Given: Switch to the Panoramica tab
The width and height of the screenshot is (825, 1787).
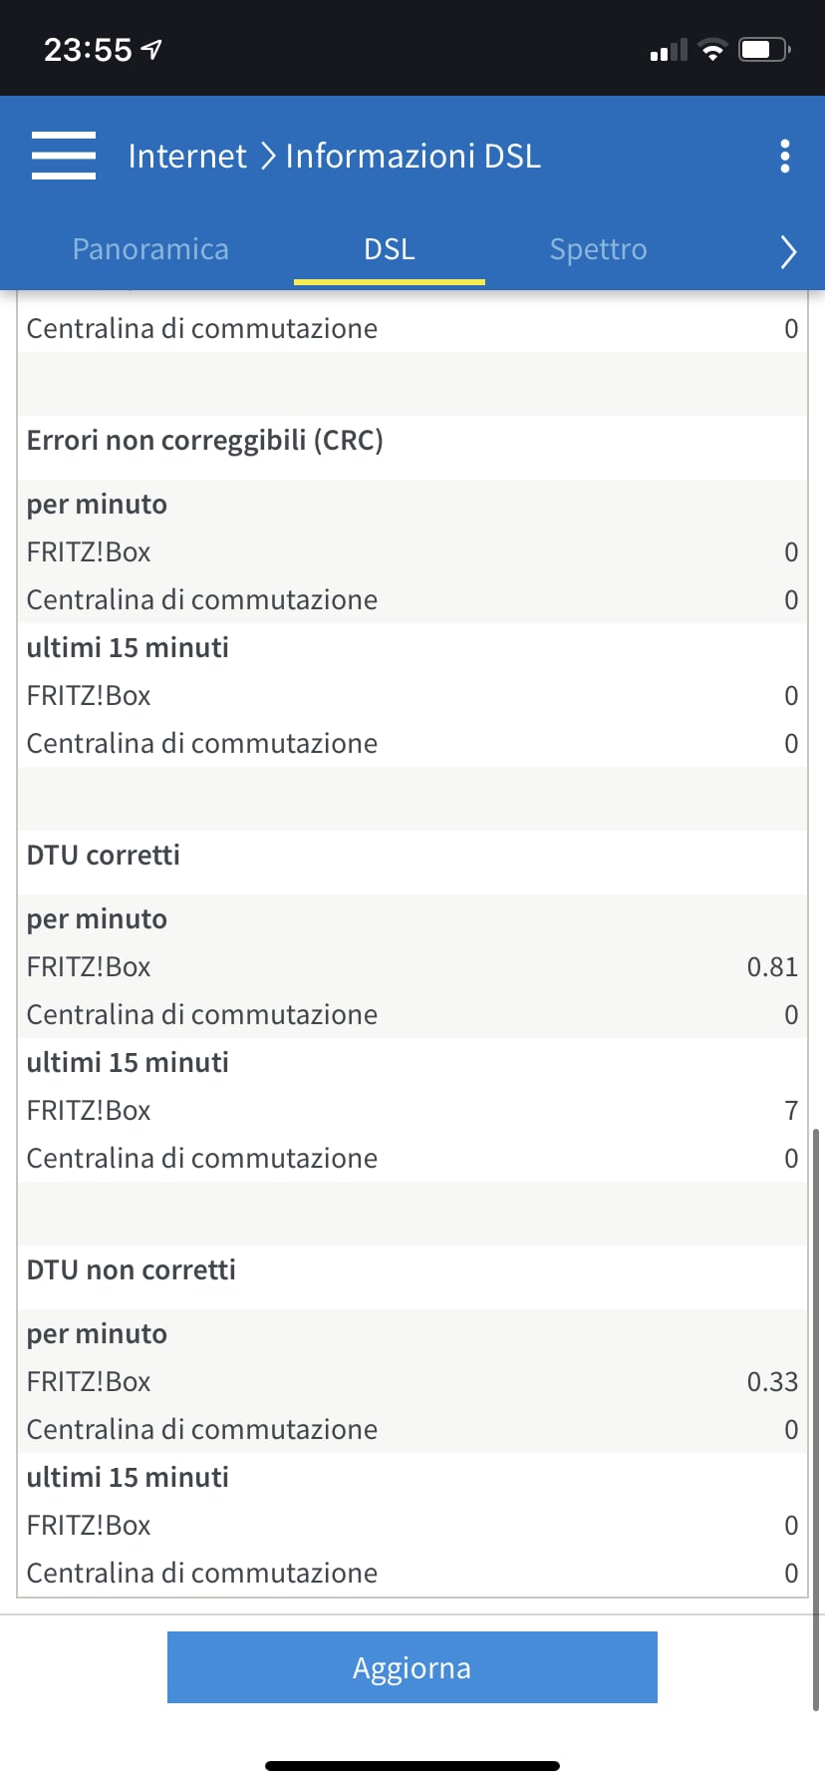Looking at the screenshot, I should [150, 249].
